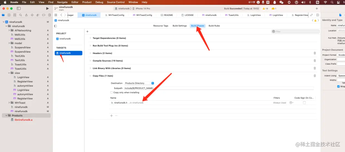Viewport: 345px width, 152px height.
Task: Open the Project navigator folder icon
Action: [x=3, y=15]
